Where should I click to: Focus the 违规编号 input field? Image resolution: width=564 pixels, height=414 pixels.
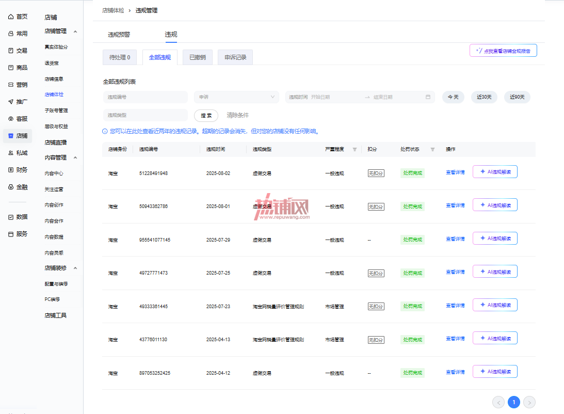click(x=146, y=97)
